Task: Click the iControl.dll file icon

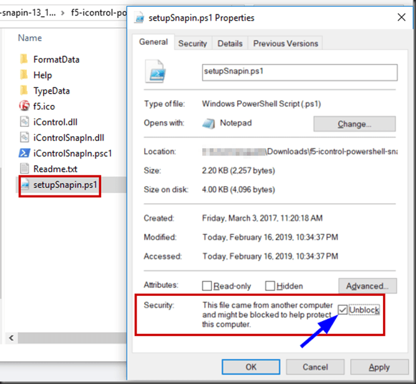Action: click(x=24, y=122)
